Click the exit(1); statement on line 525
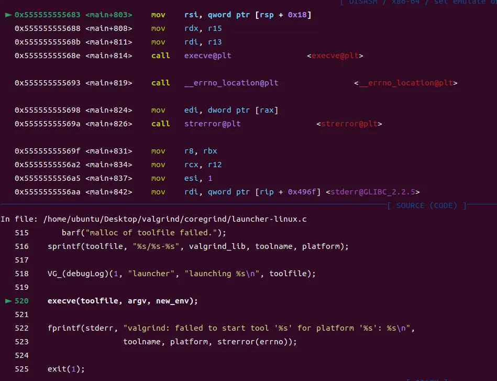 coord(66,369)
